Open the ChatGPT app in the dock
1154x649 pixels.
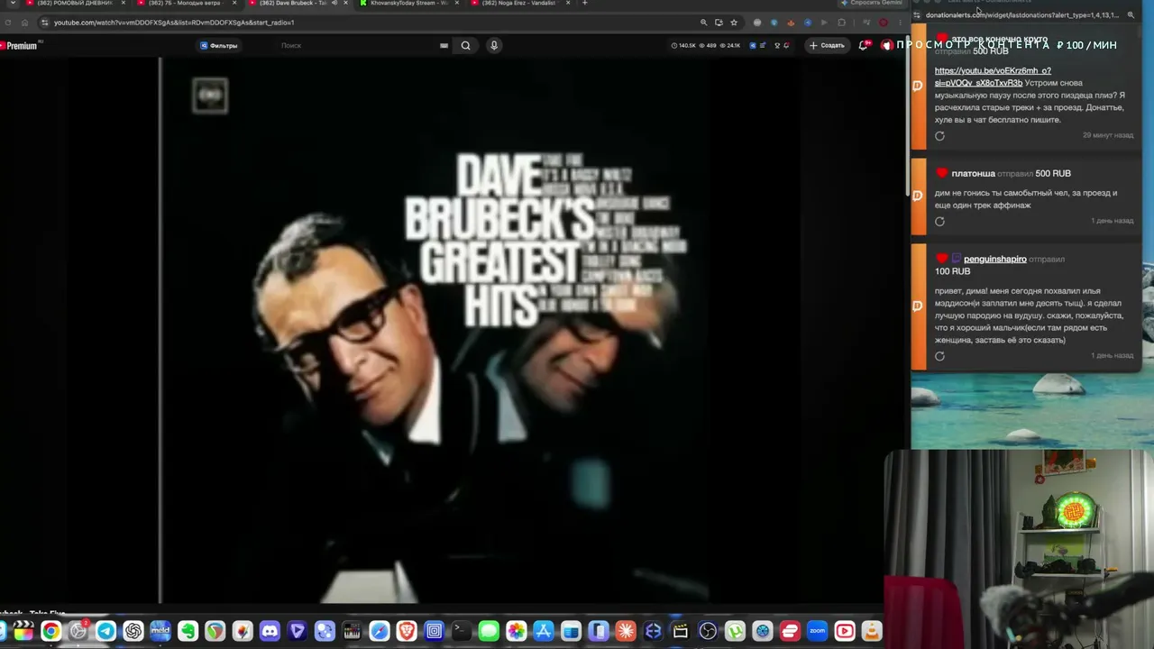point(133,631)
